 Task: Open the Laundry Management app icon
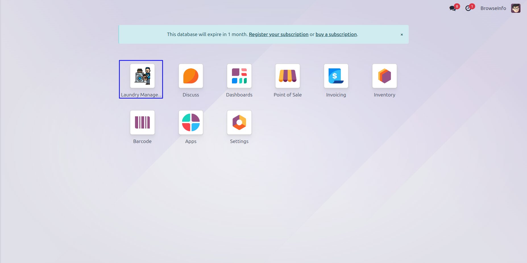(x=142, y=76)
